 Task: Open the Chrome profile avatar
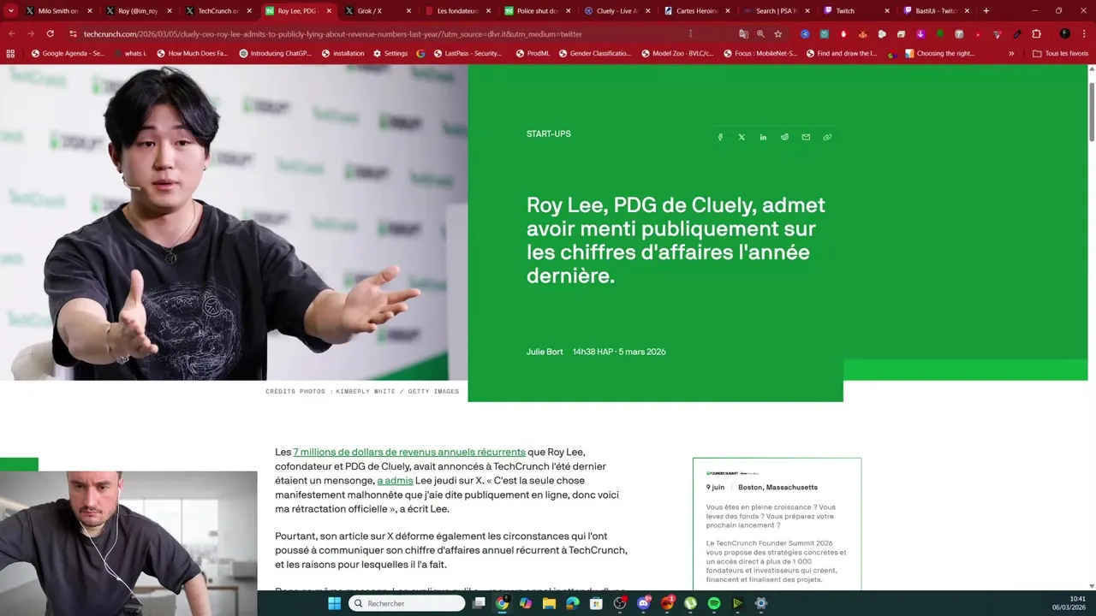1064,34
